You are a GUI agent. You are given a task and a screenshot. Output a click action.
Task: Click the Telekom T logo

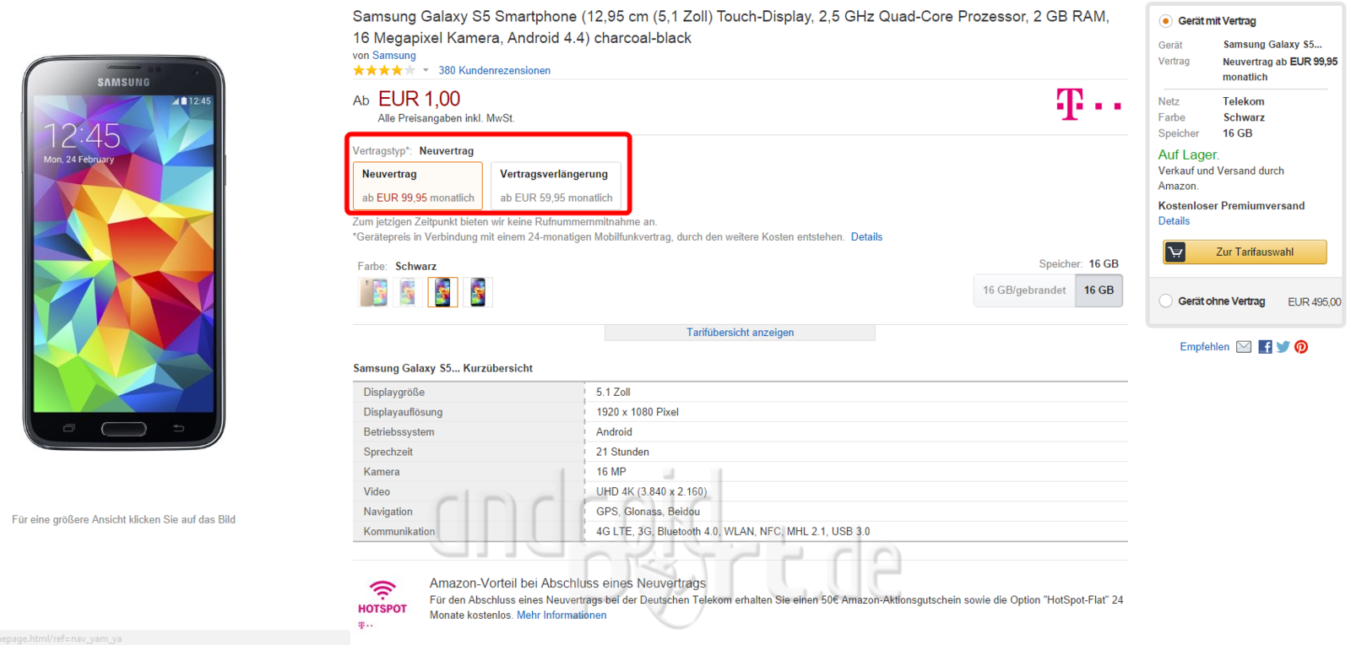[x=1088, y=105]
